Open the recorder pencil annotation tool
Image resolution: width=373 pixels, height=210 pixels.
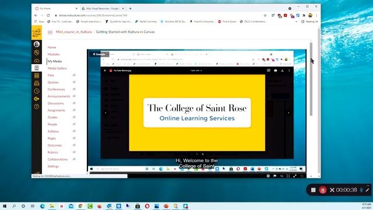(x=367, y=190)
